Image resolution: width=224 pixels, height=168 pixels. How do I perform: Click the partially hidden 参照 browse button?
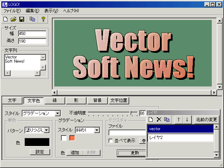143,141
